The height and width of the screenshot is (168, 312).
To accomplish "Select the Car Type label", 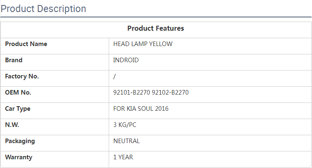I will (x=17, y=109).
